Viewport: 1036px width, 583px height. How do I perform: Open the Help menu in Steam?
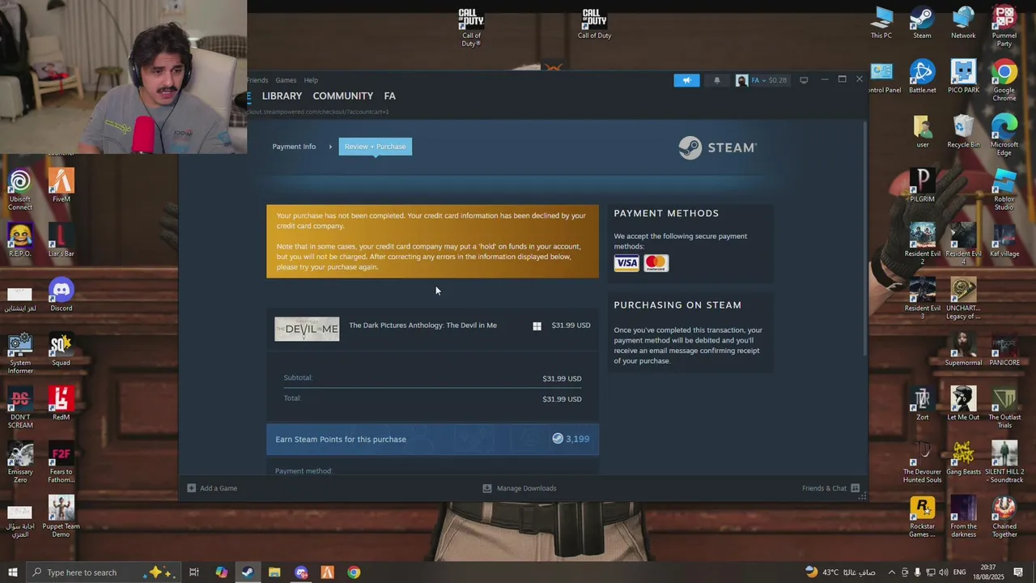pyautogui.click(x=311, y=80)
